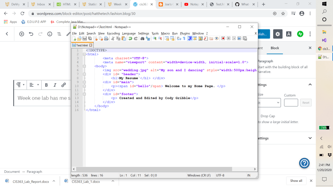
Task: Start macro recording with the red record icon
Action: click(223, 39)
